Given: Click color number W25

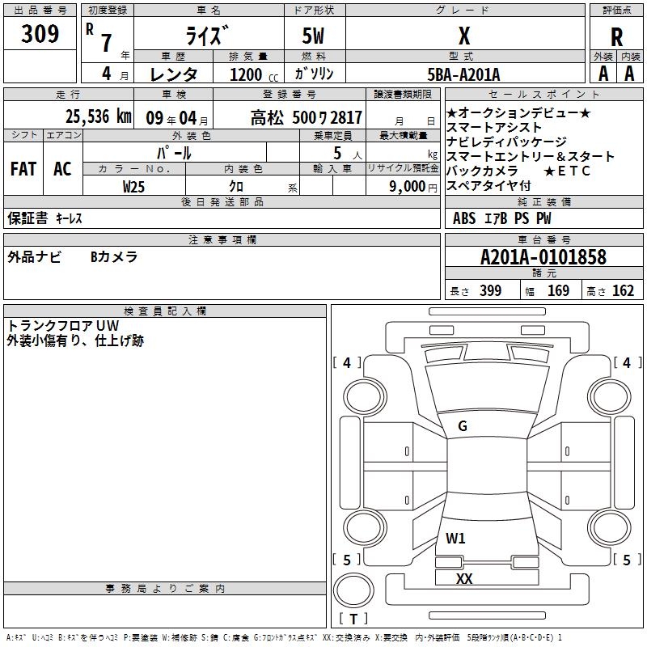Looking at the screenshot, I should coord(133,187).
